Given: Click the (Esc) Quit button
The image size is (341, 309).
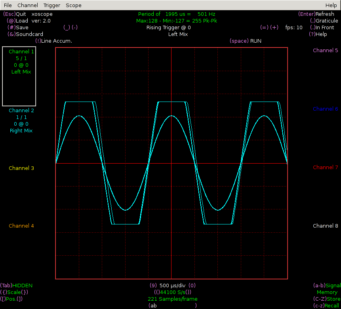Looking at the screenshot, I should click(x=14, y=14).
